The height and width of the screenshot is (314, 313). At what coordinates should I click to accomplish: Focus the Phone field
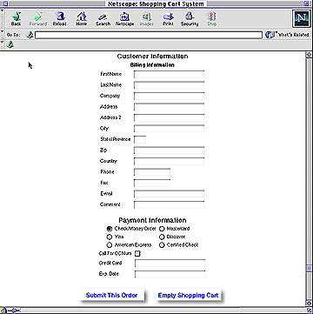pos(152,172)
